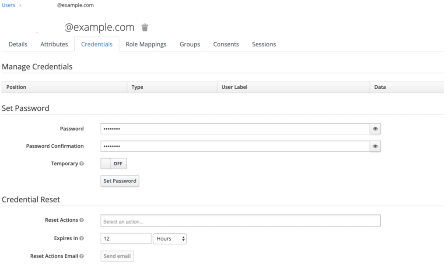Open the Attributes tab
The width and height of the screenshot is (448, 269).
click(x=54, y=44)
